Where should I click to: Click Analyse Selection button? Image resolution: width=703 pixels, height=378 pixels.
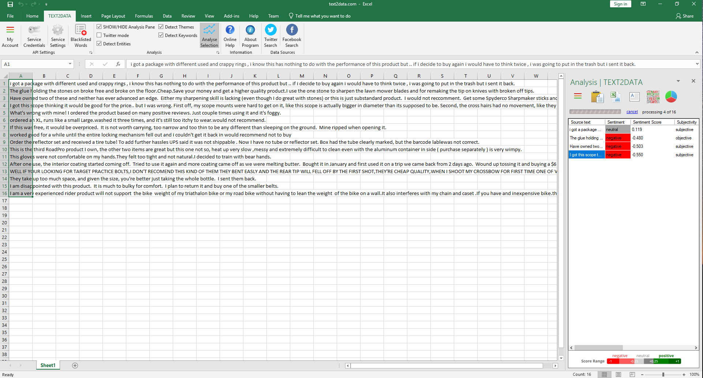point(209,36)
